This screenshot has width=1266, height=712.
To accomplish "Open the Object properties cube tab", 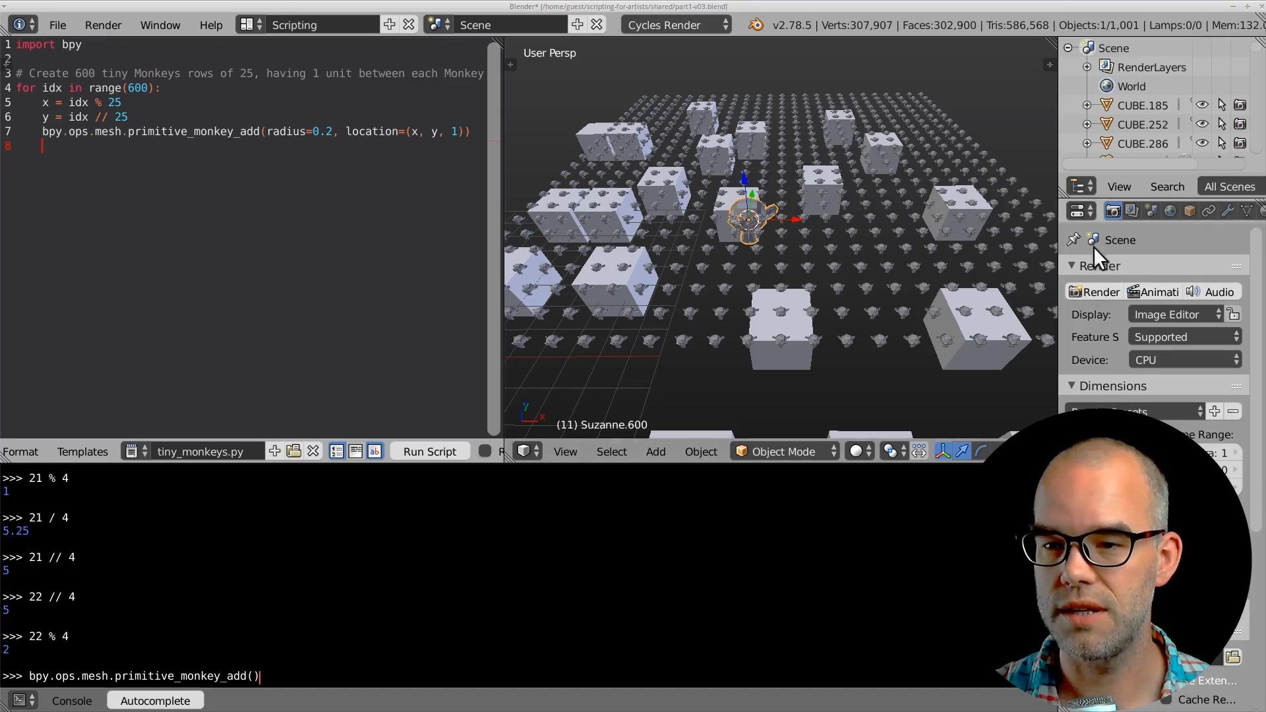I will [1190, 211].
